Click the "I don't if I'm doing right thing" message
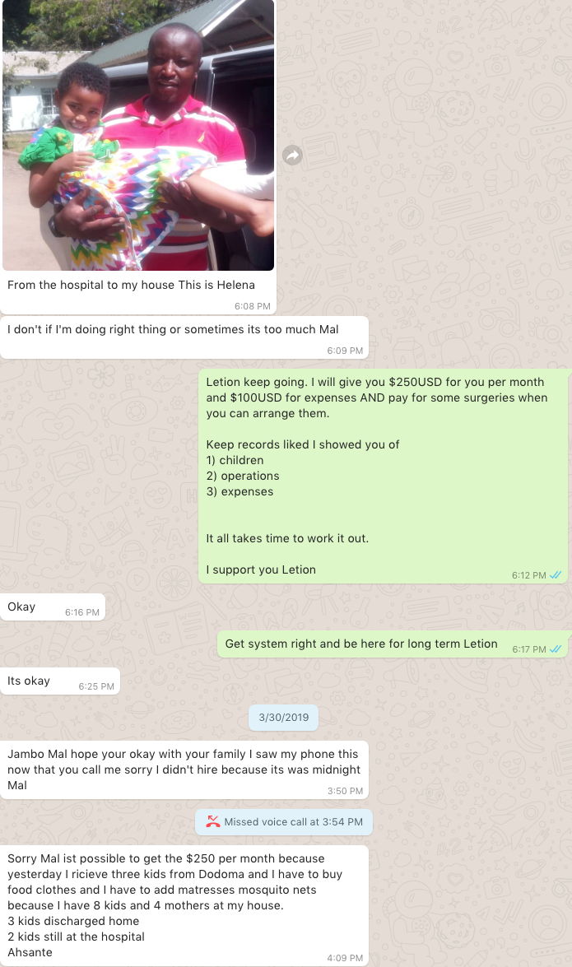This screenshot has width=572, height=967. pos(184,337)
